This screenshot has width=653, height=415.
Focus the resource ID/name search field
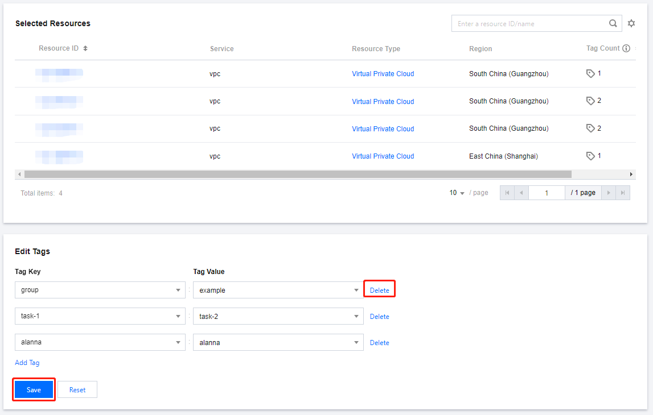tap(529, 24)
